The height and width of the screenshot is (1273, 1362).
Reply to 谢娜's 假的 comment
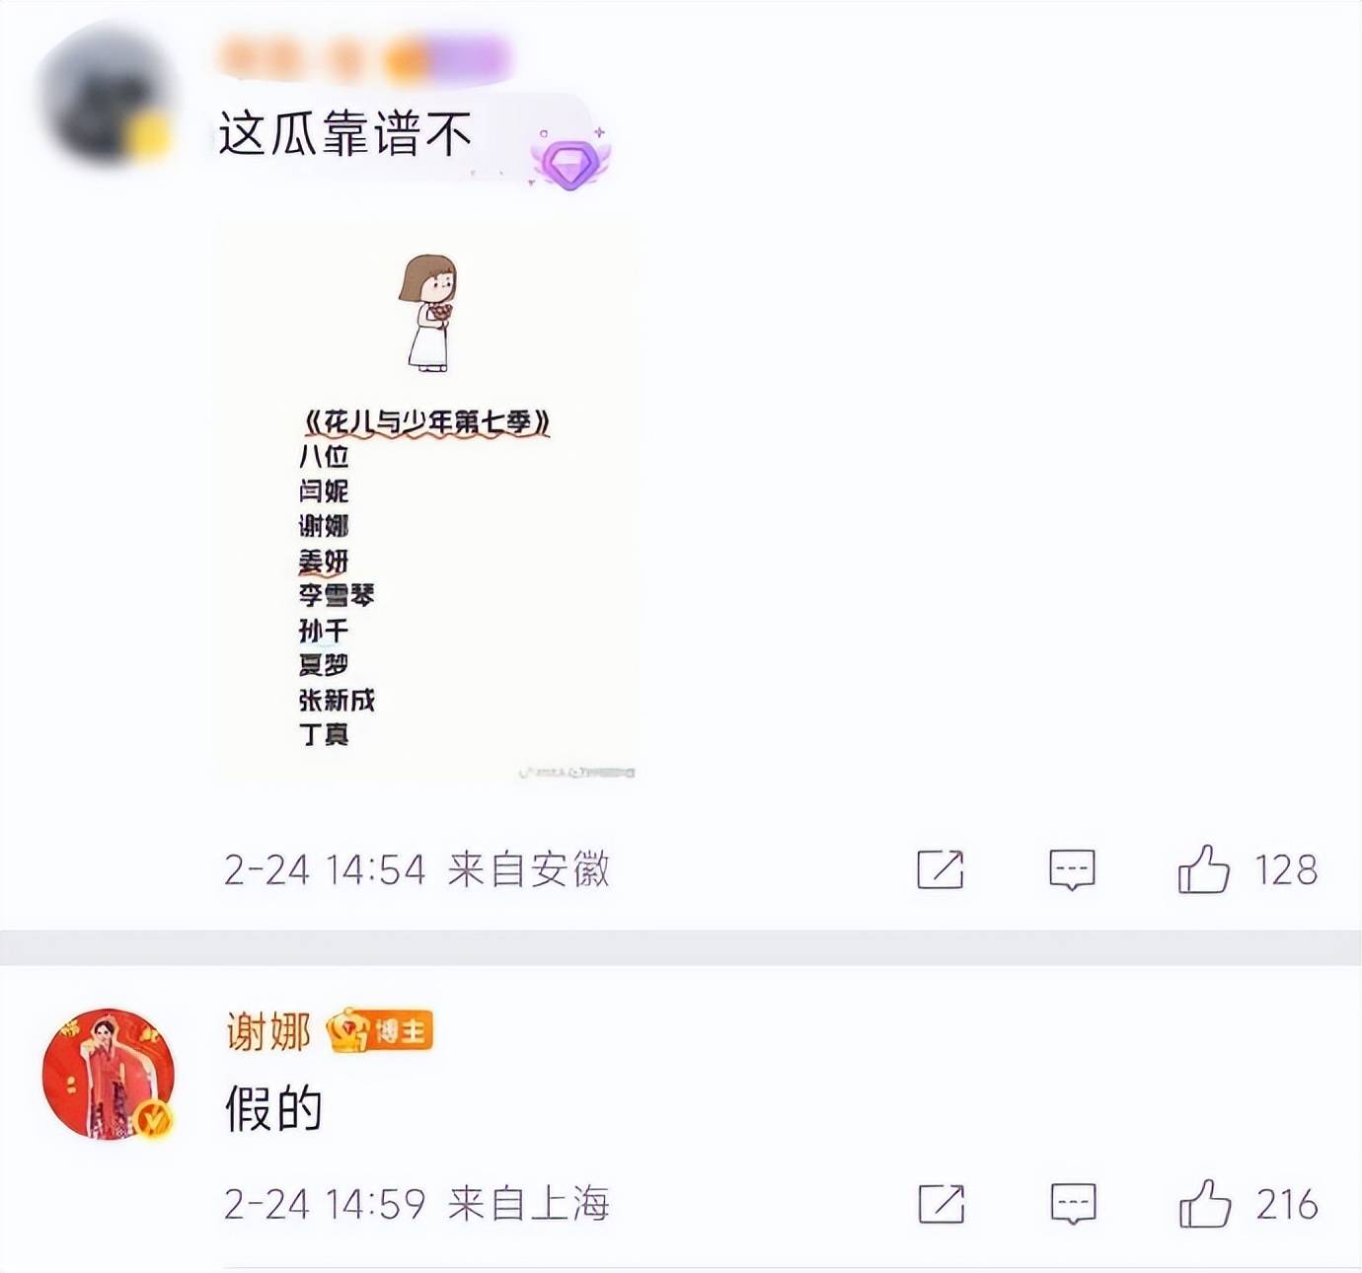(x=1073, y=1203)
